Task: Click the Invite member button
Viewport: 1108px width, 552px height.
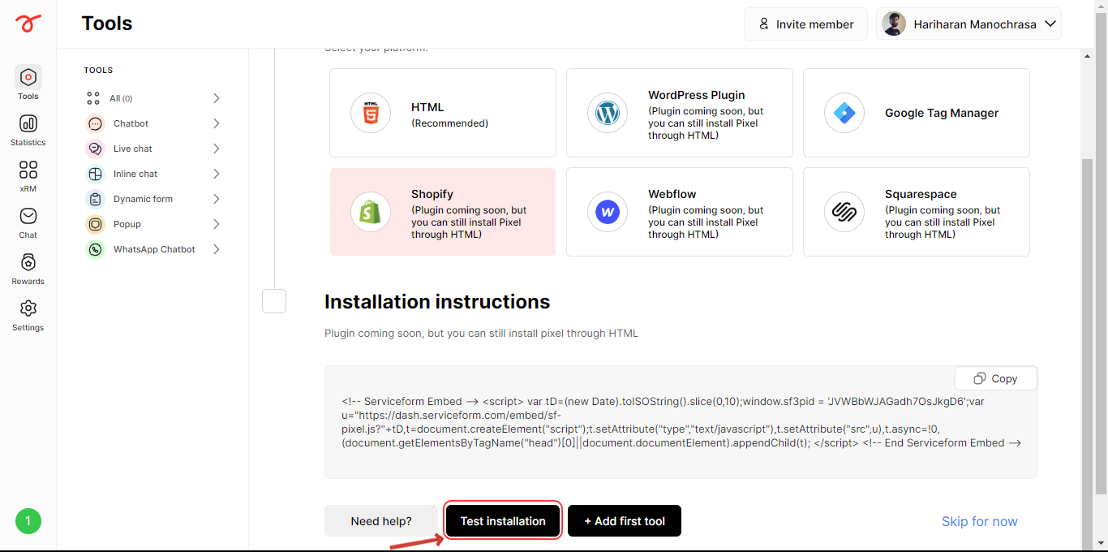Action: click(x=805, y=24)
